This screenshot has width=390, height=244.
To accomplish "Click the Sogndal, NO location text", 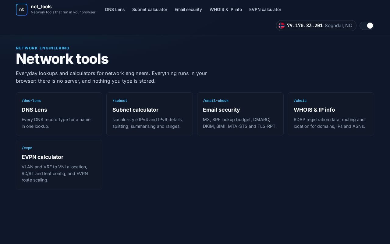I will click(x=339, y=26).
